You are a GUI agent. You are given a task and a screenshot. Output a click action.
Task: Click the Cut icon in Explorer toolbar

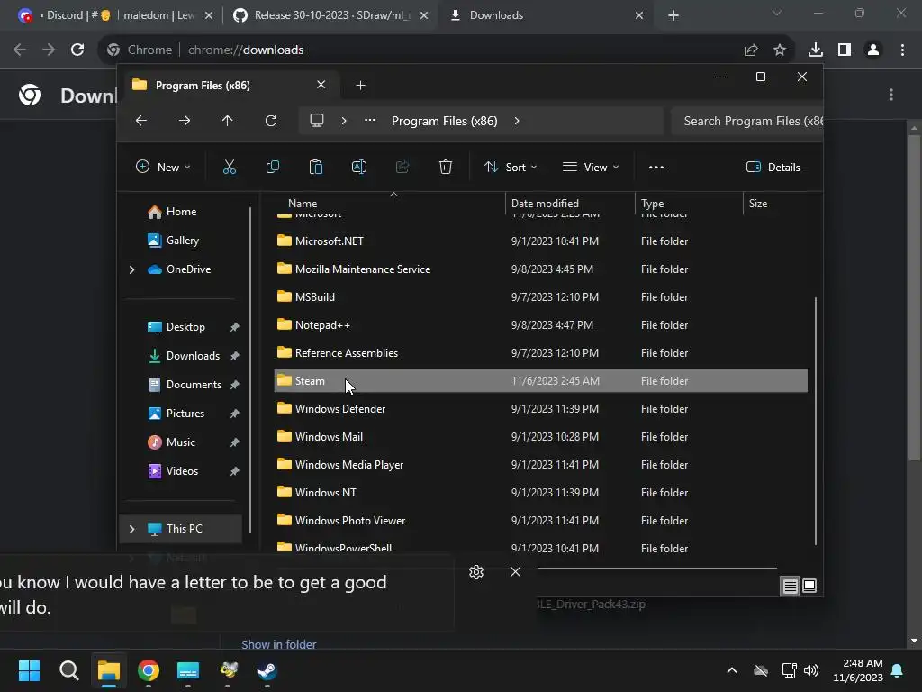click(x=230, y=167)
